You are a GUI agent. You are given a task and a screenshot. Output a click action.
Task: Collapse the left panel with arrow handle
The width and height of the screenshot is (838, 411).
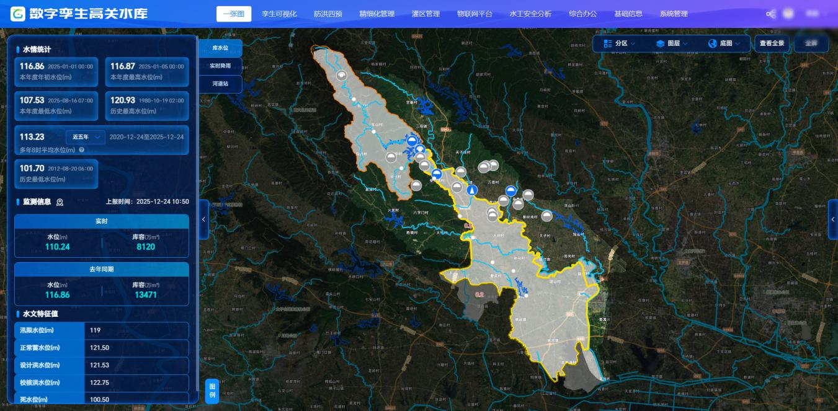[204, 219]
